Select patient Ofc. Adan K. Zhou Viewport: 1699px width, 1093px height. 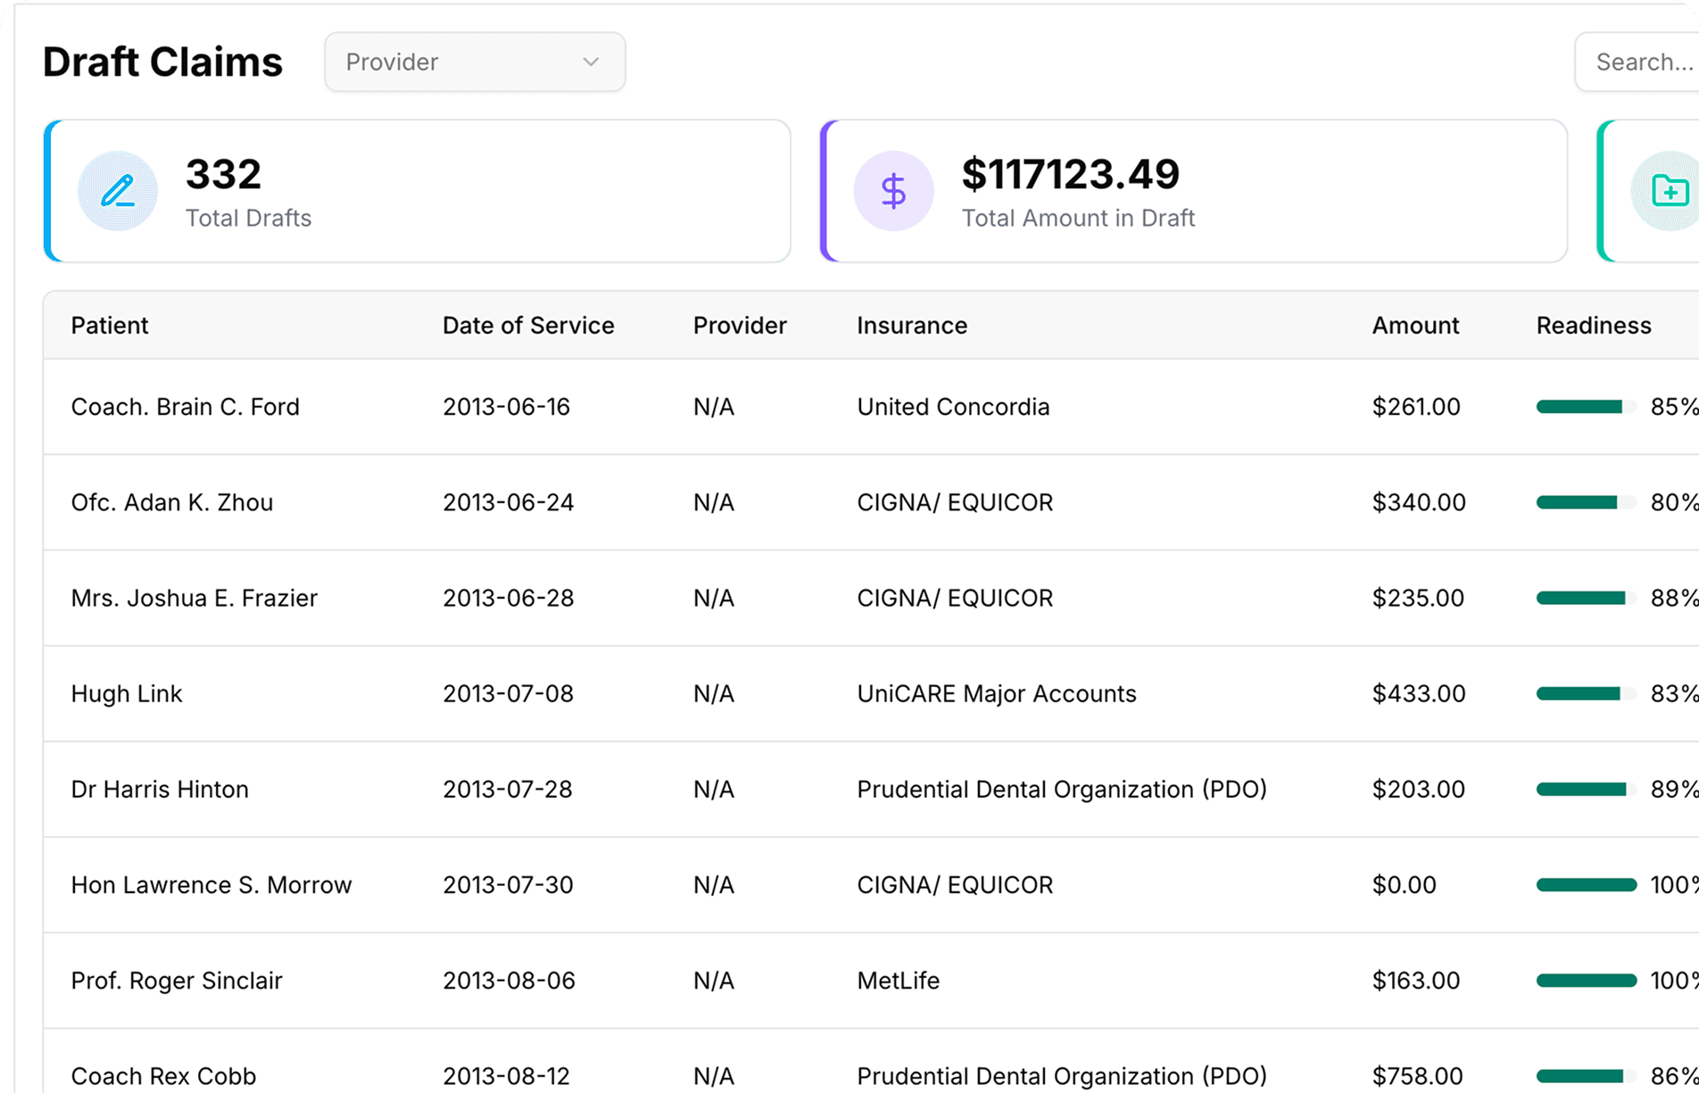[172, 502]
